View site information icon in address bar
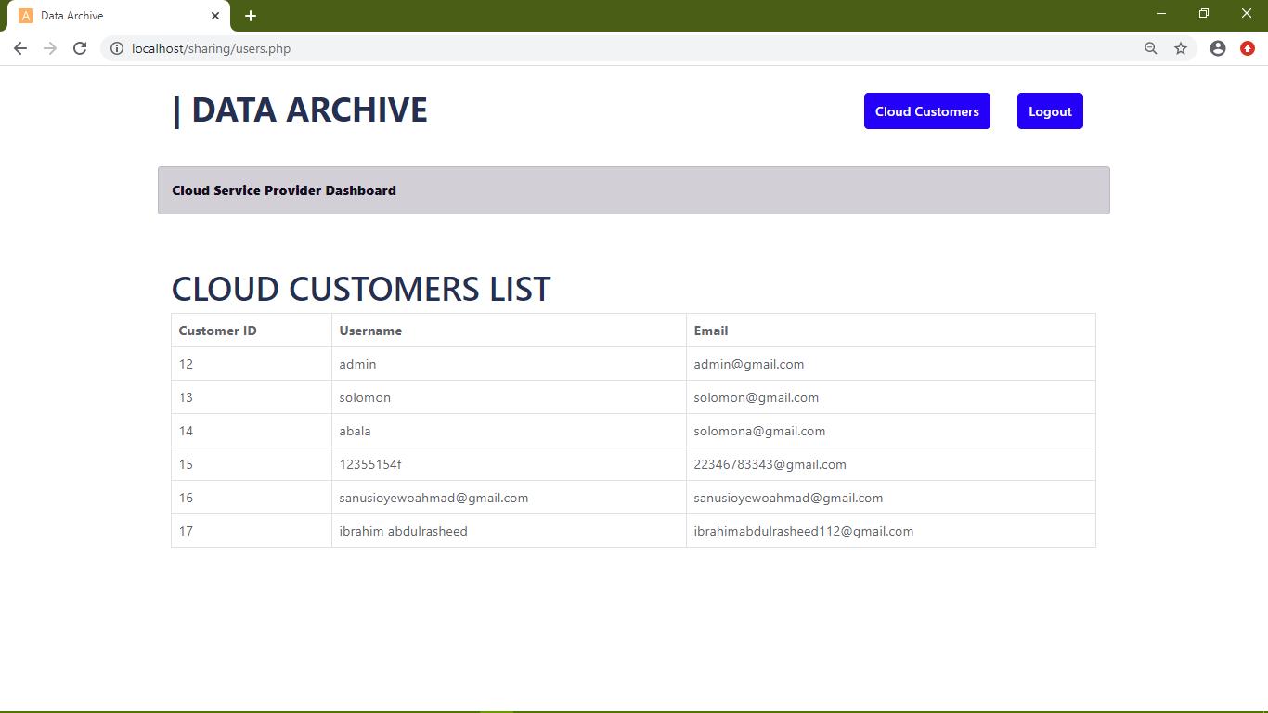This screenshot has width=1268, height=713. 117,48
